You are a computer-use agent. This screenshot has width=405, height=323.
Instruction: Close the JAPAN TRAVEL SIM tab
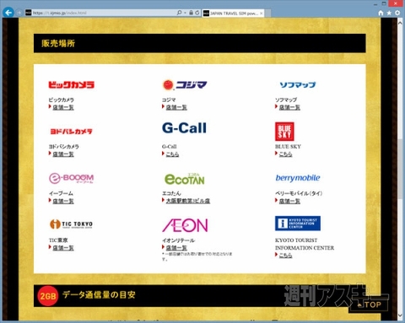coord(261,13)
